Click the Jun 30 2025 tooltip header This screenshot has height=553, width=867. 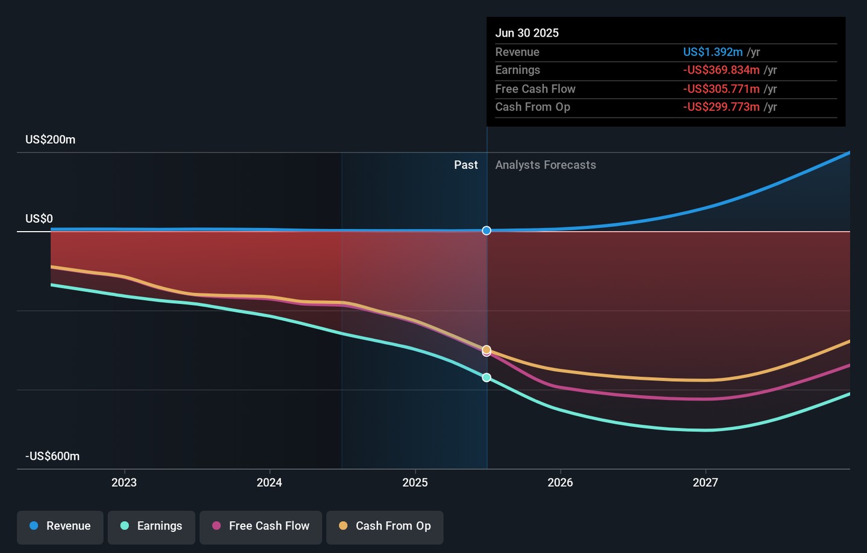coord(527,33)
